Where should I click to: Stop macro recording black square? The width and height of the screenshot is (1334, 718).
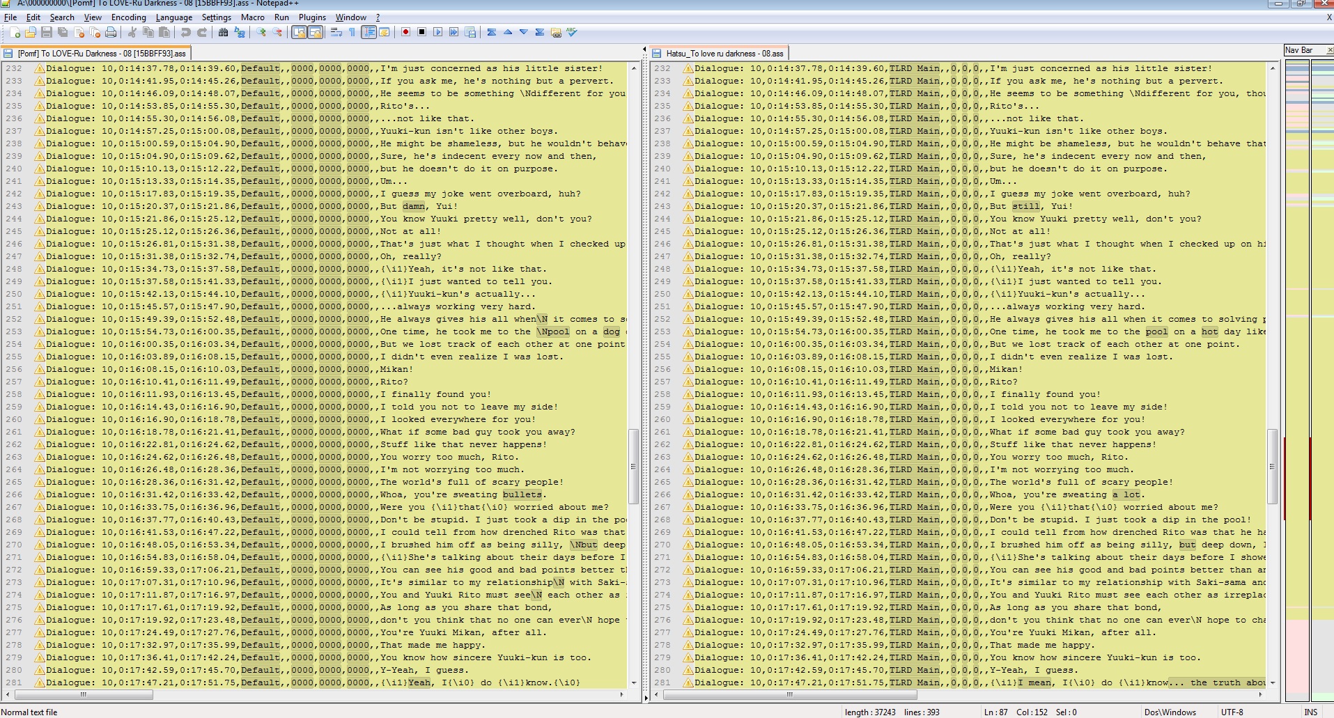click(421, 32)
